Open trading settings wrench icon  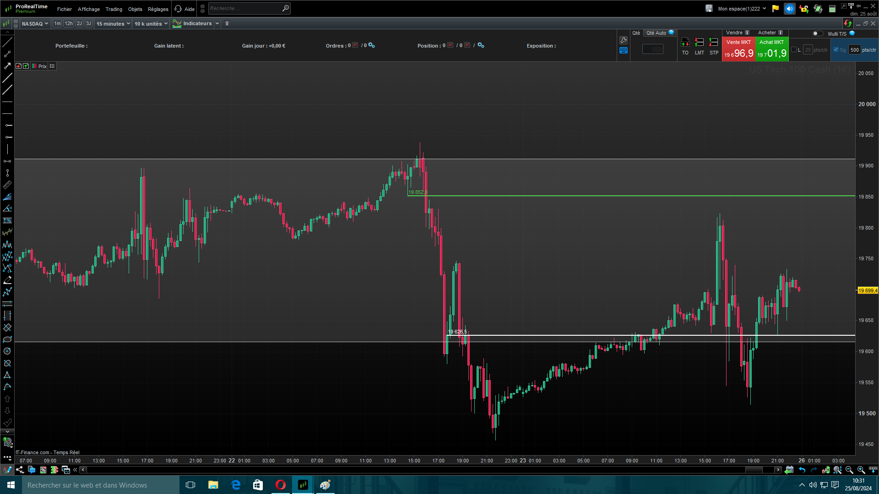click(x=624, y=40)
